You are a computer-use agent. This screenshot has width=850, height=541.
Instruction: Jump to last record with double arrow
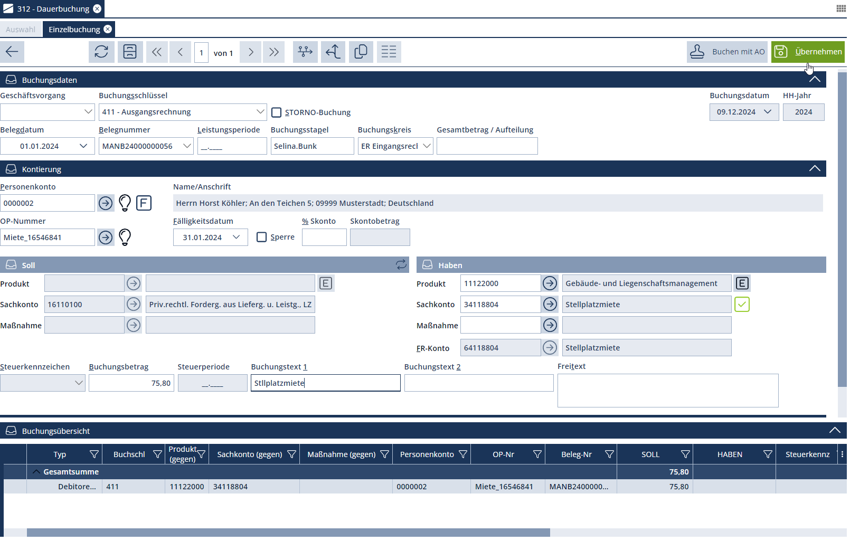pos(273,52)
